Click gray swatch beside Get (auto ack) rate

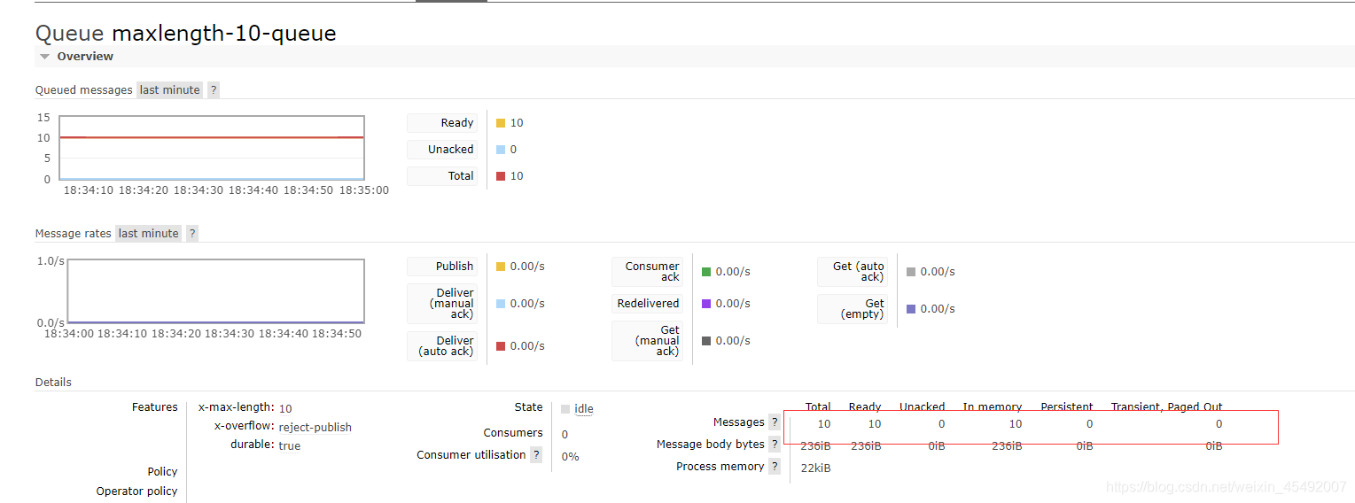tap(911, 272)
